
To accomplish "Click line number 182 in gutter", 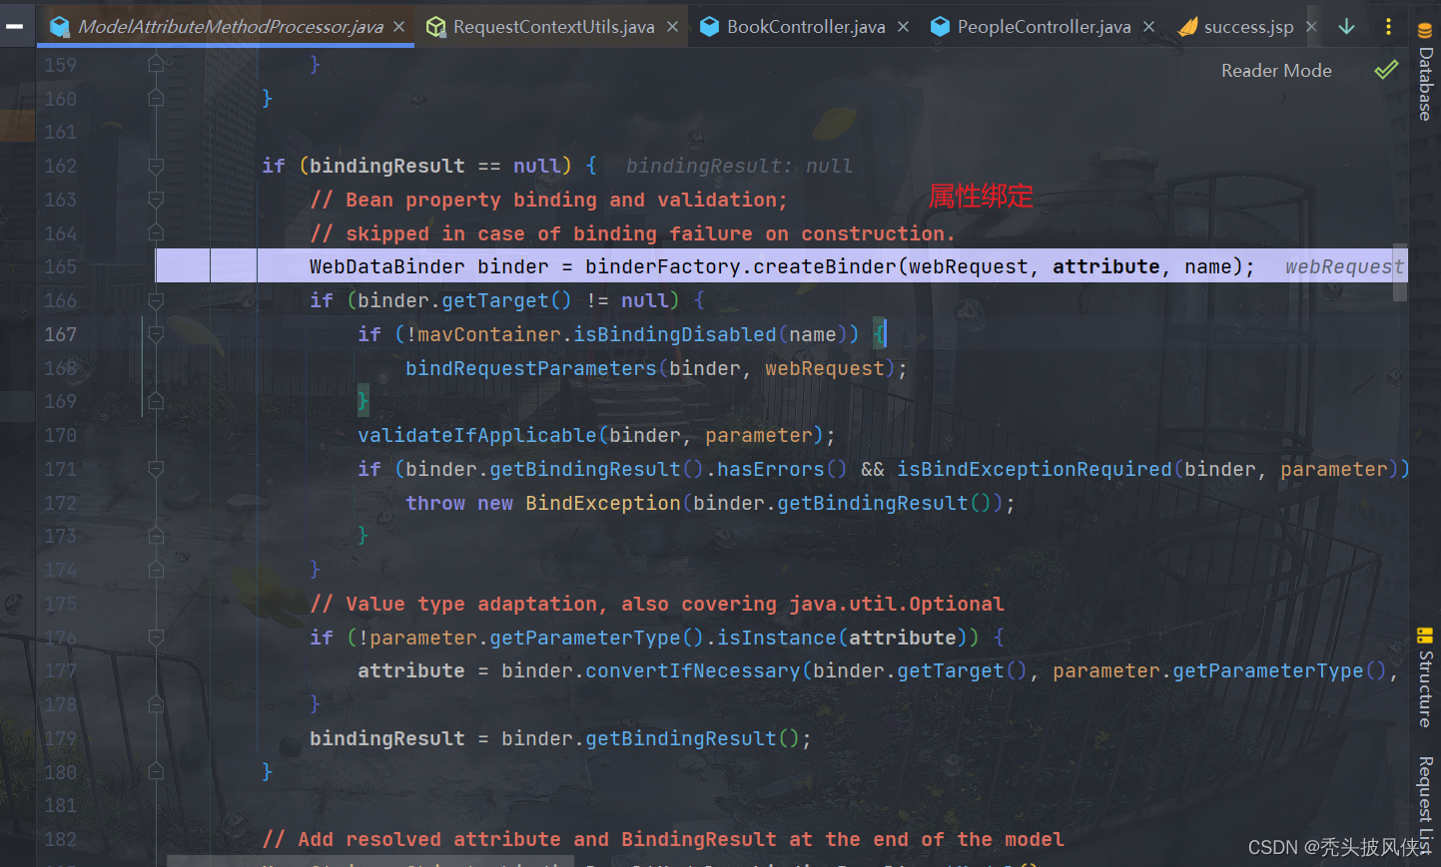I will [x=60, y=839].
